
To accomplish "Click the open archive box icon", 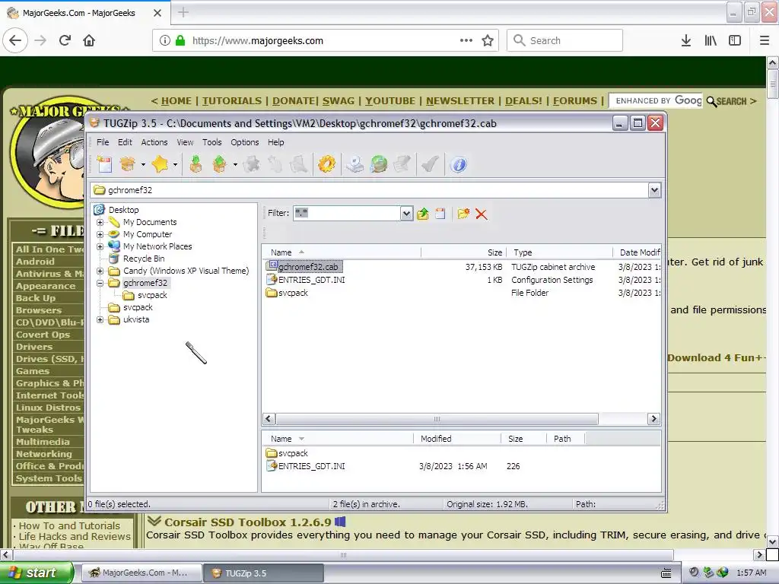I will 128,164.
